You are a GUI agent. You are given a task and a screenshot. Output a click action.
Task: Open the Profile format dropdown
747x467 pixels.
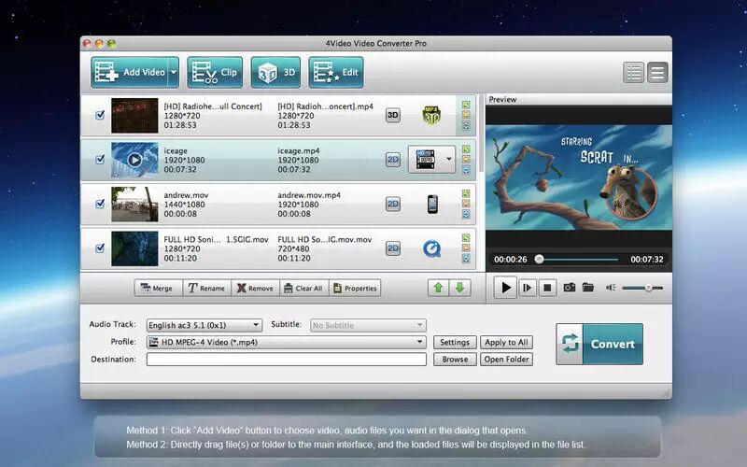click(287, 342)
